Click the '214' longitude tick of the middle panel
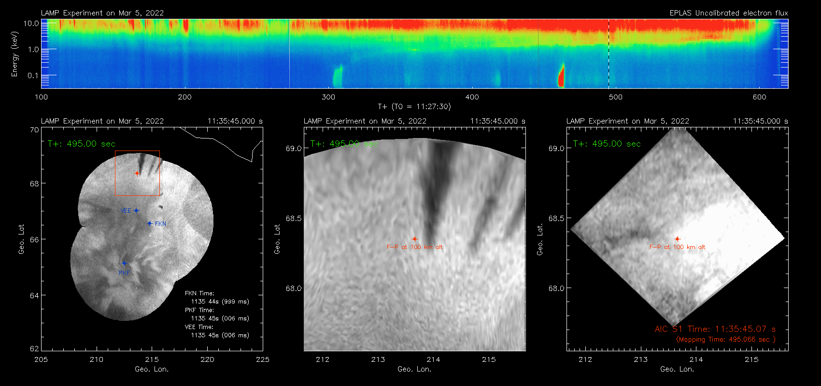The height and width of the screenshot is (386, 821). (x=433, y=359)
